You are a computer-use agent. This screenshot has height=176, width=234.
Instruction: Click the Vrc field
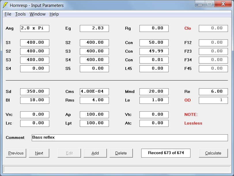pyautogui.click(x=35, y=115)
